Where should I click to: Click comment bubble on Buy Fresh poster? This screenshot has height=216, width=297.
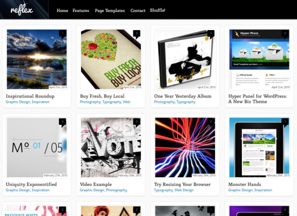(x=137, y=34)
